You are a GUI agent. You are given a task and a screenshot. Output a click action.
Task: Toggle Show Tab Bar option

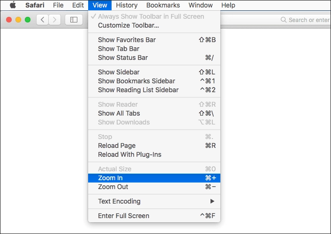click(154, 49)
